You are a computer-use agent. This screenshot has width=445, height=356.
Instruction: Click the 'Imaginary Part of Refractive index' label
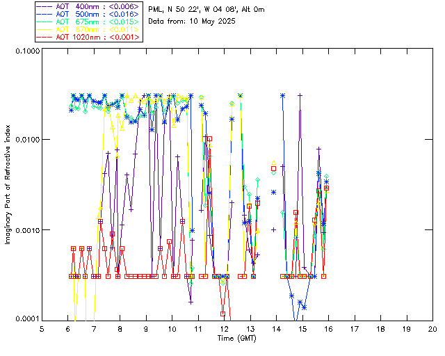(8, 184)
